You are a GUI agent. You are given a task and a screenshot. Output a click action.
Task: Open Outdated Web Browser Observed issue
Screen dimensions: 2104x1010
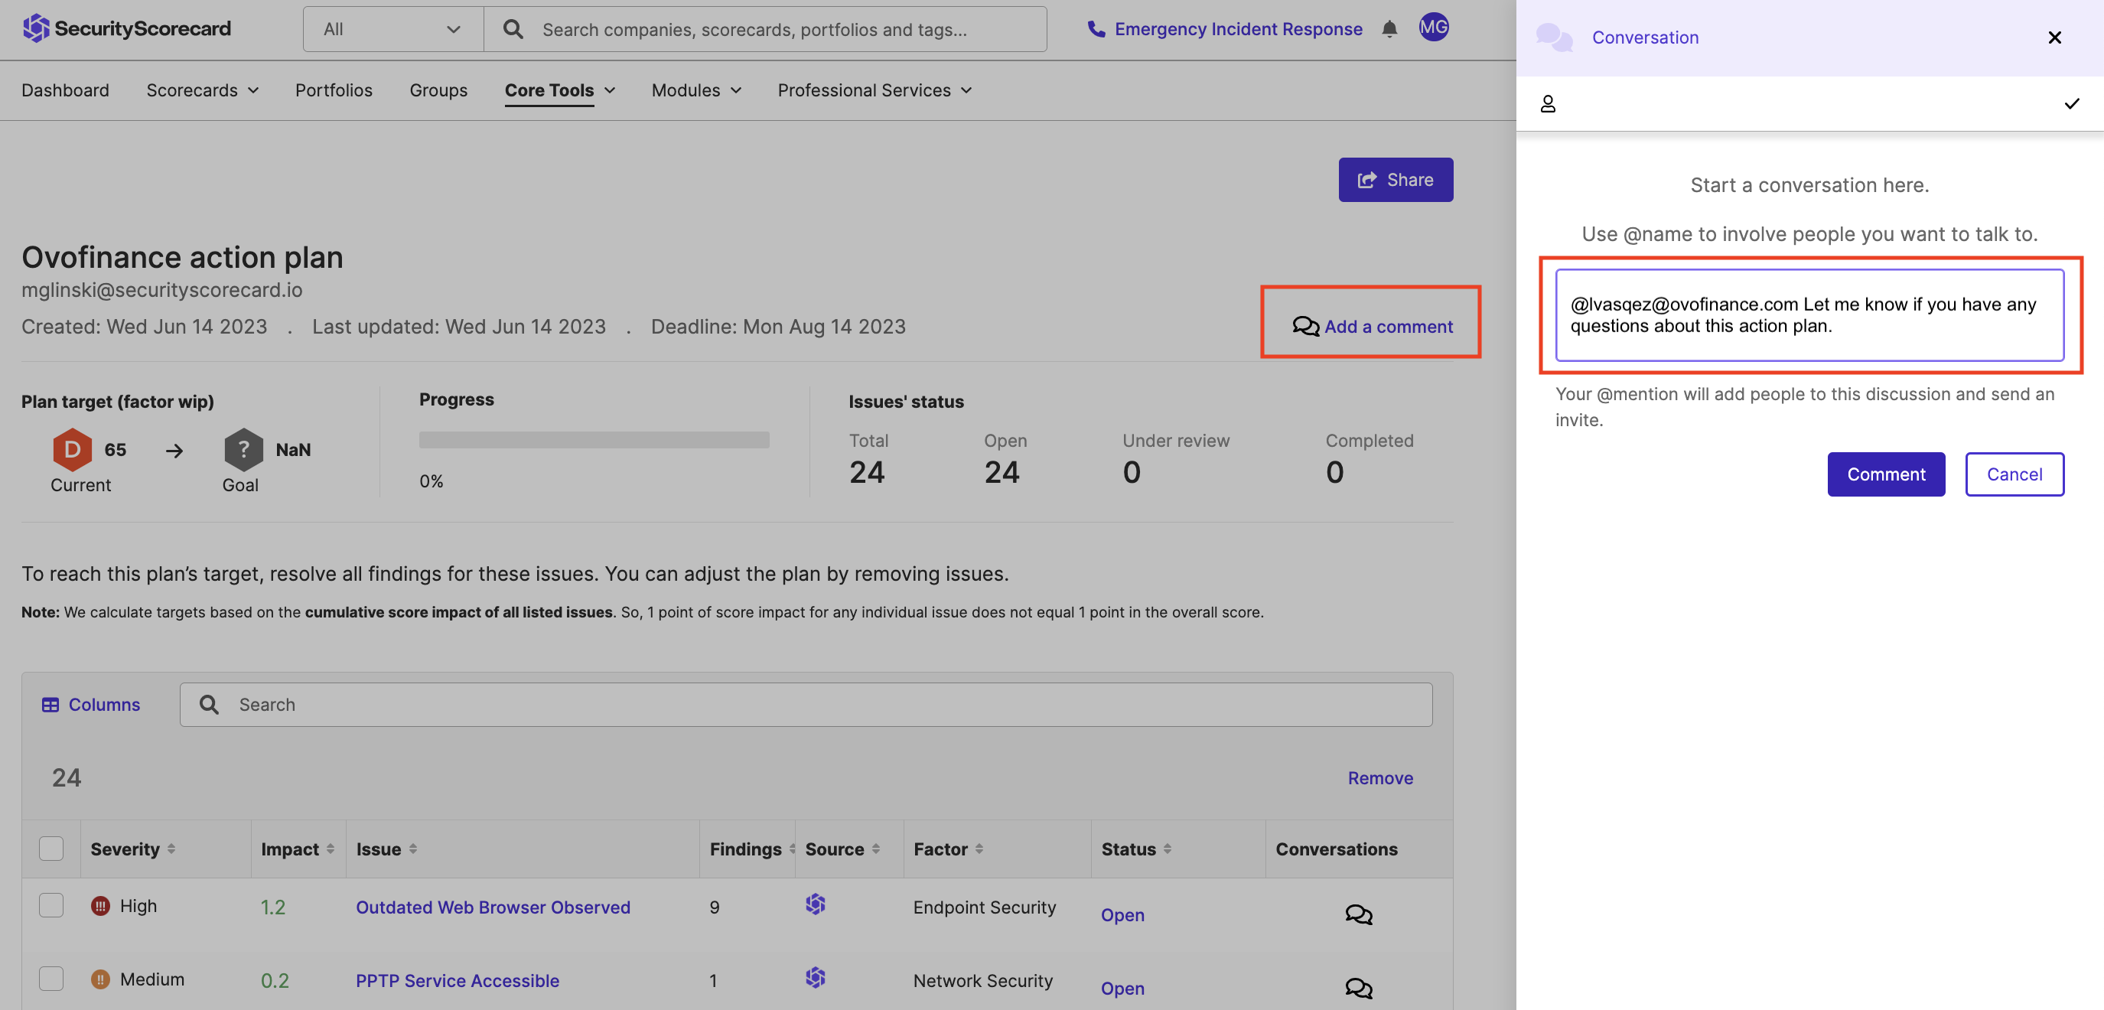click(x=493, y=907)
